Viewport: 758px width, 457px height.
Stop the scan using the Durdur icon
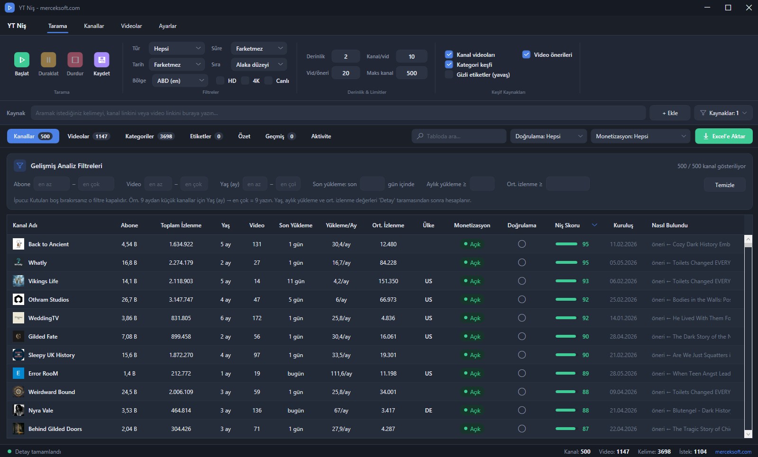(x=75, y=60)
